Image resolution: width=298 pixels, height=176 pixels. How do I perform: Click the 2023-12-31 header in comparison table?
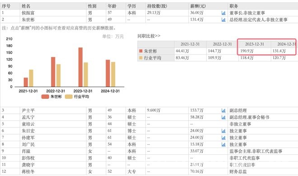point(255,44)
